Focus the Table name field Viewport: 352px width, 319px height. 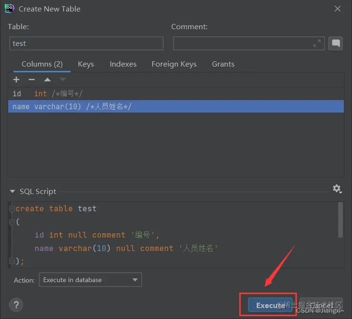click(86, 43)
